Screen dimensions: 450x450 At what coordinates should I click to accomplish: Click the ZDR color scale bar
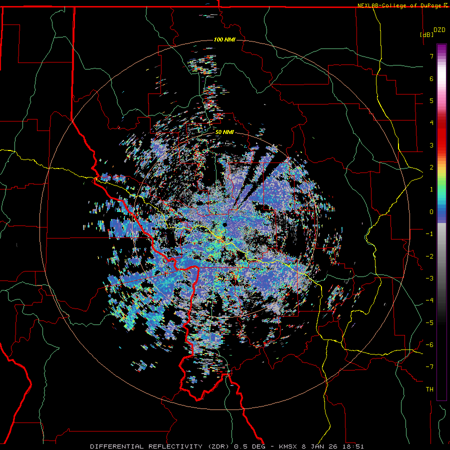(x=441, y=222)
